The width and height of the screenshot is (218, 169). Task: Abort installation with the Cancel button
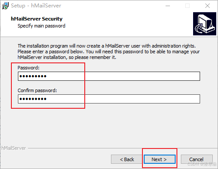point(197,159)
